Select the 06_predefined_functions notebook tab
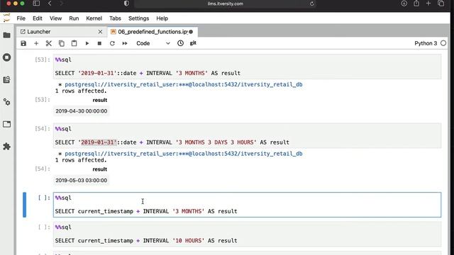The height and width of the screenshot is (255, 454). click(153, 32)
